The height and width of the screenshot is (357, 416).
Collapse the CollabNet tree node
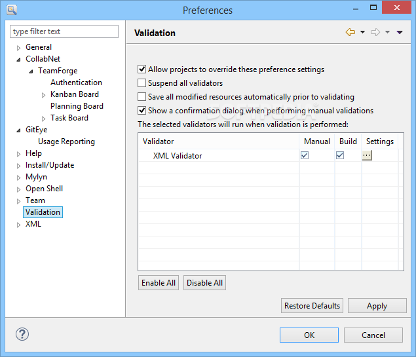click(19, 60)
